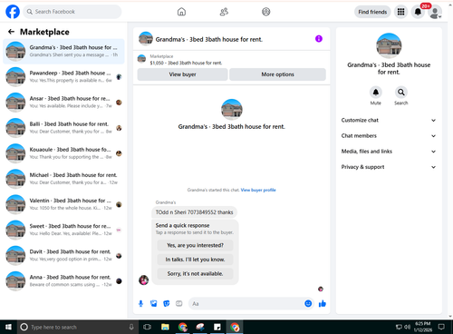Open the apps grid menu

click(400, 12)
